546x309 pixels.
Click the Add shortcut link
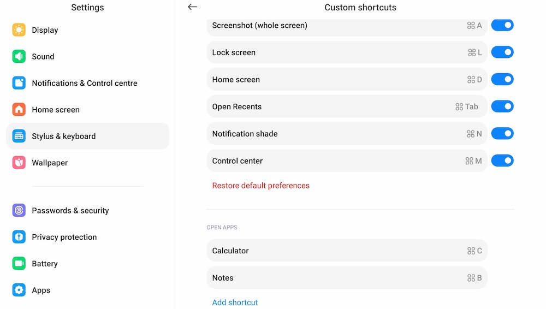(235, 302)
